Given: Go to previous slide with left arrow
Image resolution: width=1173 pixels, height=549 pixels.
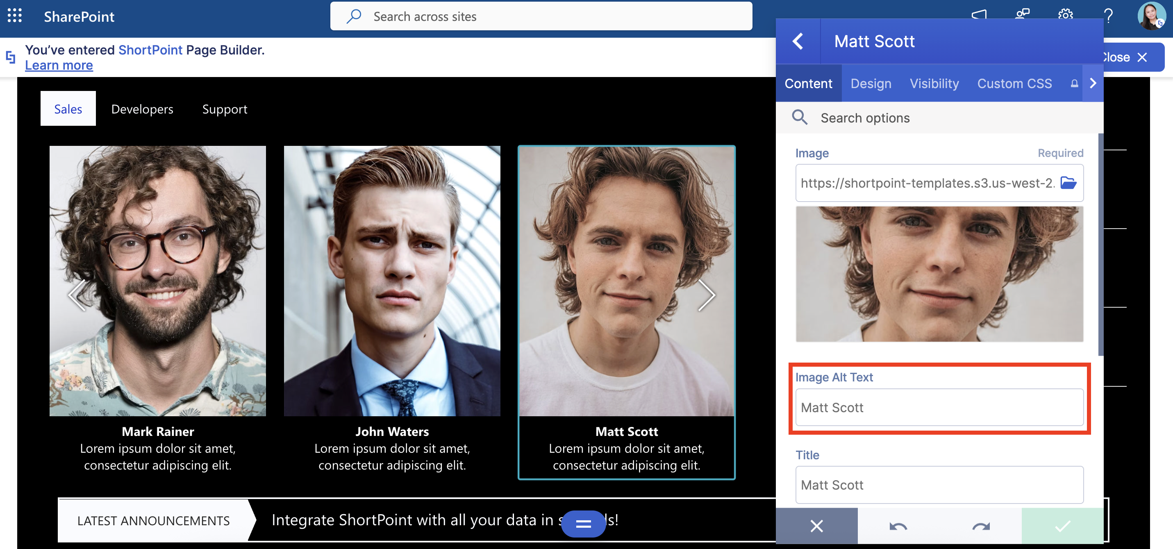Looking at the screenshot, I should [77, 295].
